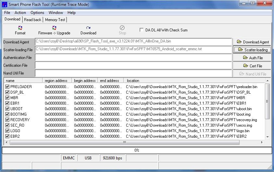Click the horizontal scrollbar thumb
This screenshot has width=274, height=172.
point(125,143)
